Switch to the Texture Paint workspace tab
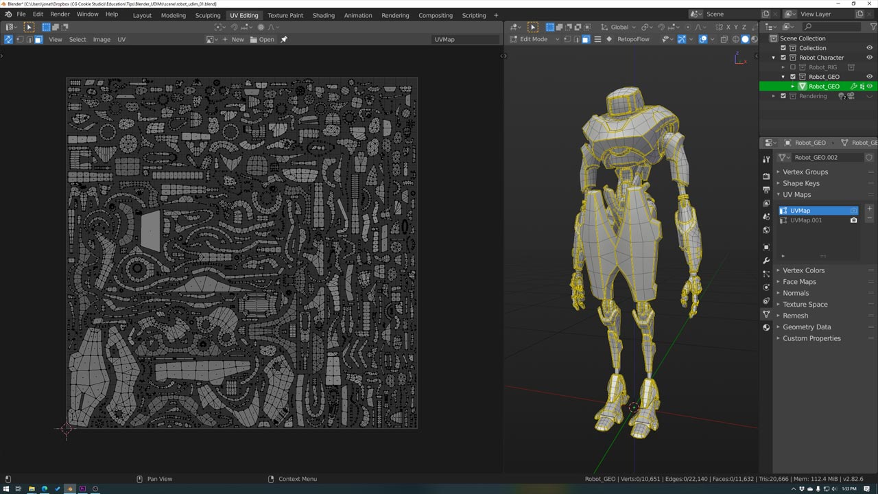The image size is (878, 494). point(285,15)
